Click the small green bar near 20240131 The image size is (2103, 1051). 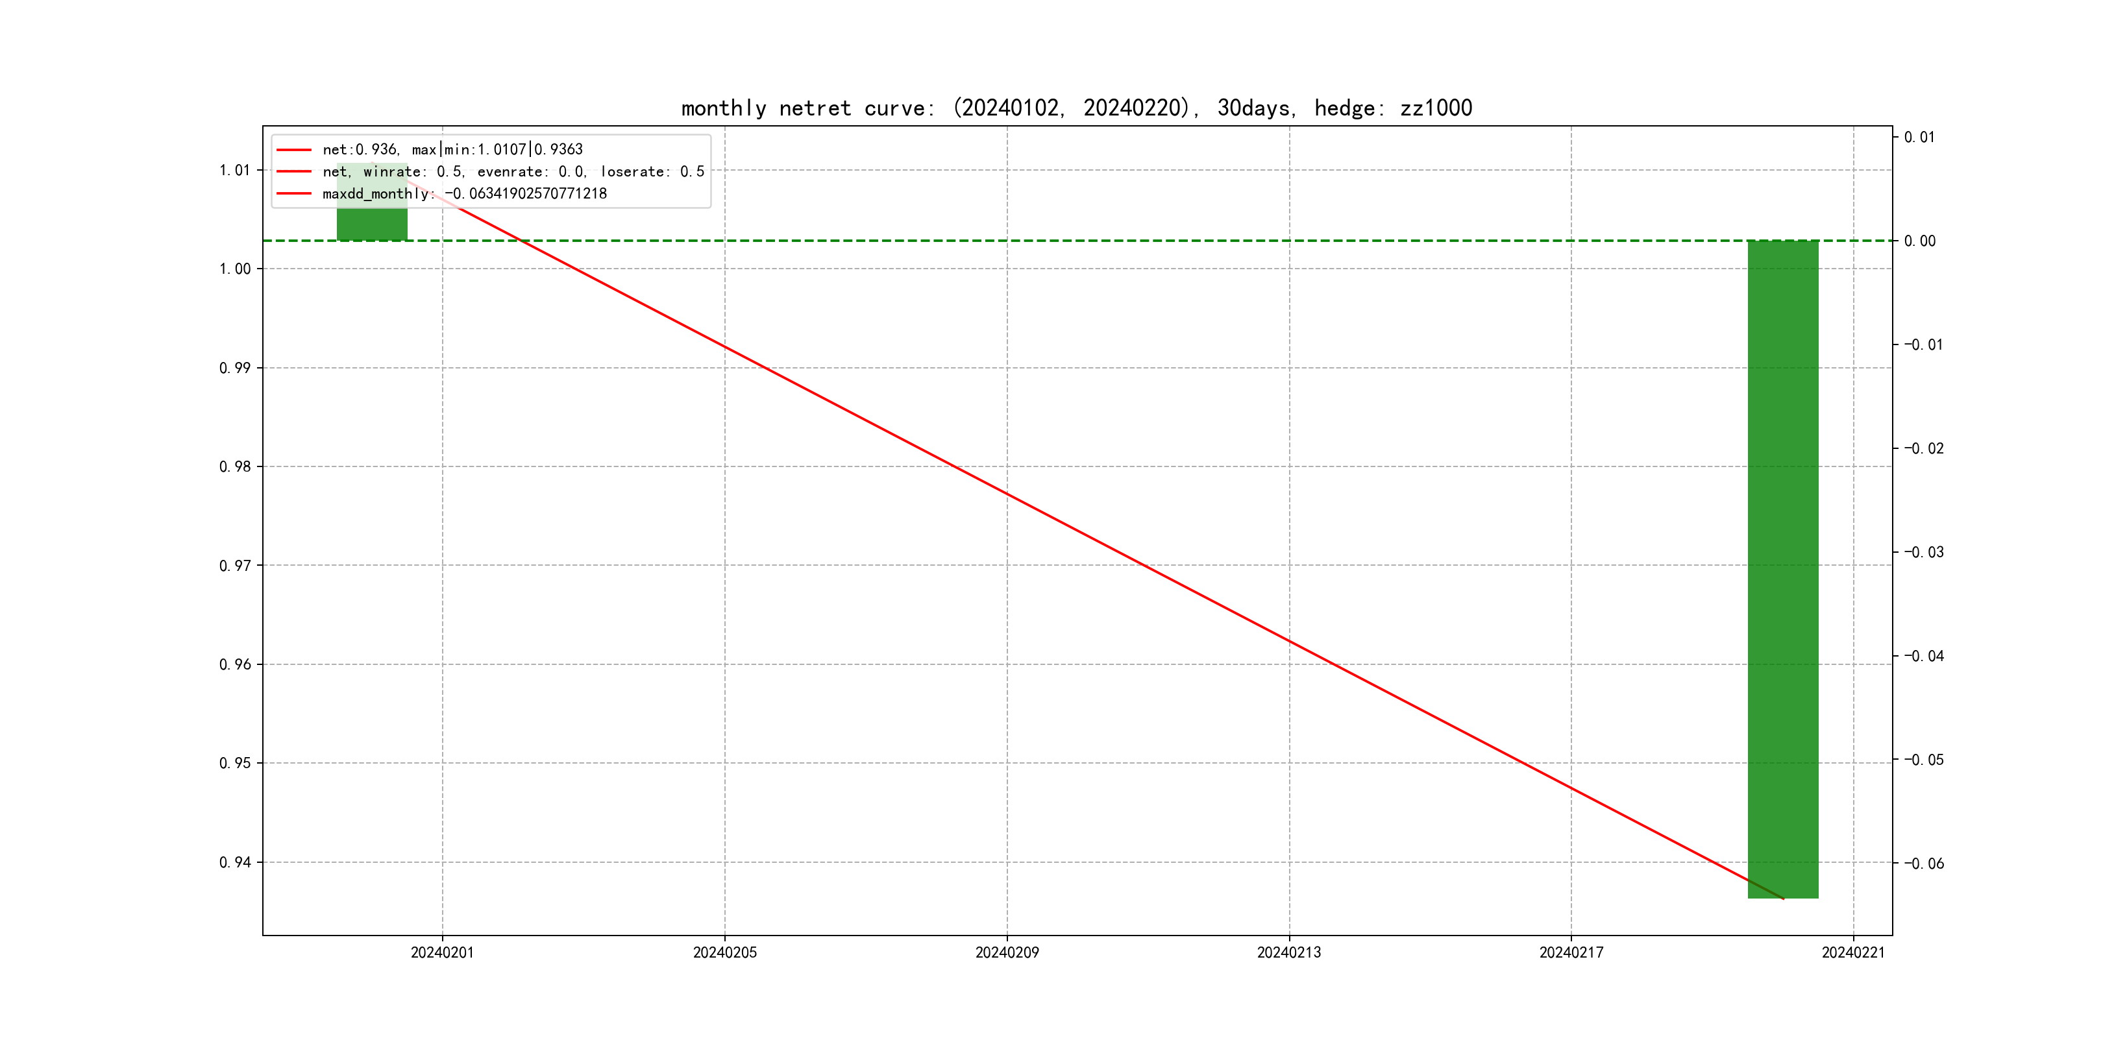point(371,224)
